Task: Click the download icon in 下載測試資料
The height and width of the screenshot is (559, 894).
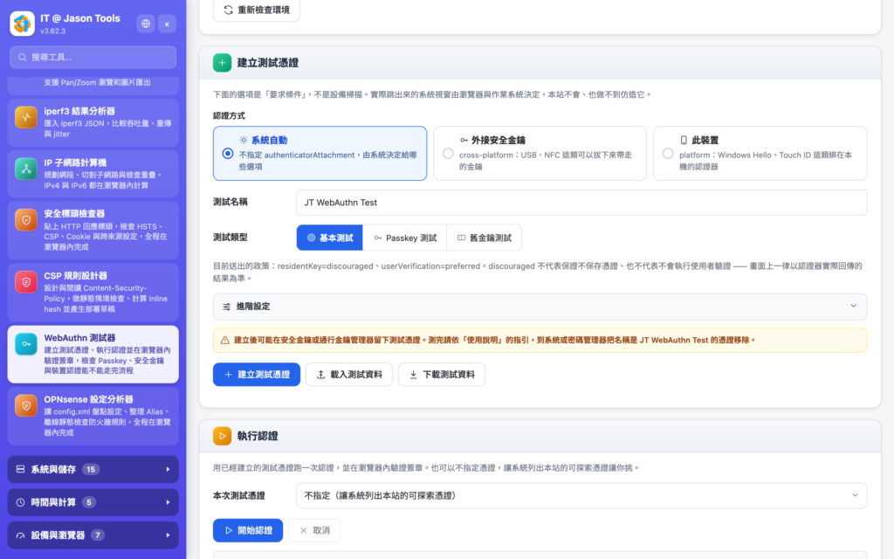Action: coord(413,375)
